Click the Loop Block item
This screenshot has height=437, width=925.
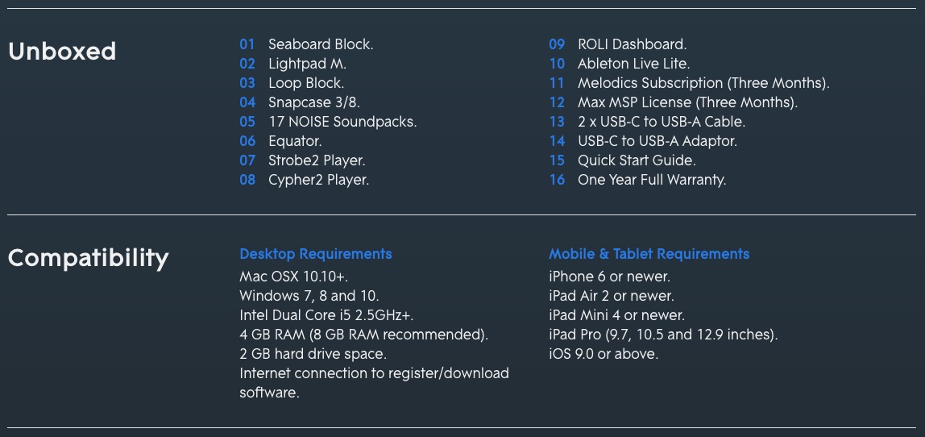(x=306, y=83)
